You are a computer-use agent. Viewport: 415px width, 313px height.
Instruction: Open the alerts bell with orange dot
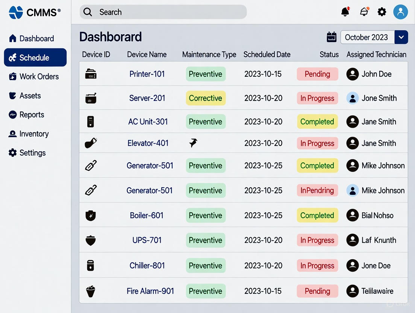pyautogui.click(x=364, y=12)
